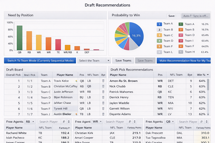The width and height of the screenshot is (215, 143).
Task: Expand the Win % column sort arrow
Action: (208, 75)
